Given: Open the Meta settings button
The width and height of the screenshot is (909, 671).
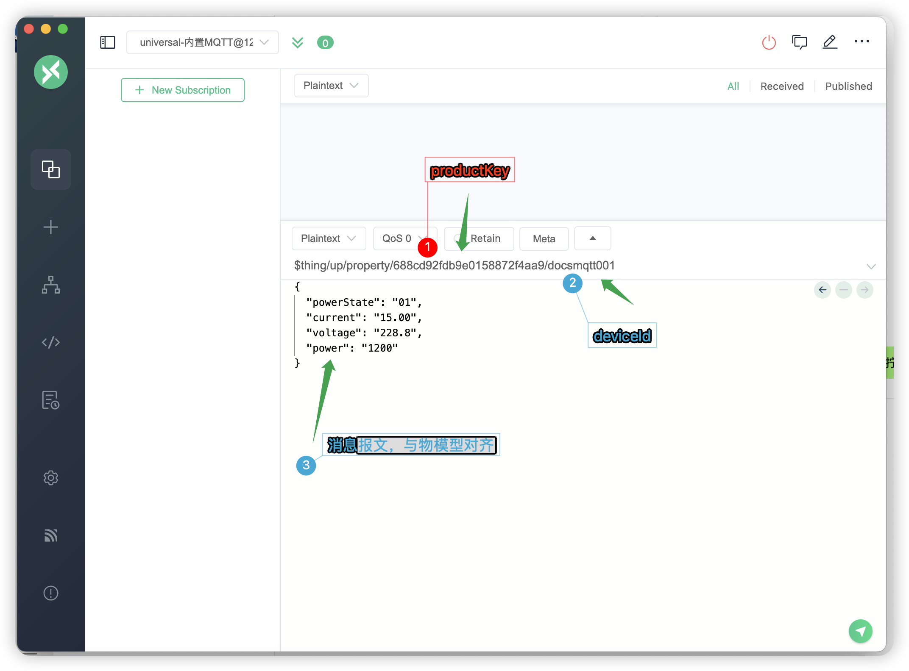Looking at the screenshot, I should coord(544,239).
